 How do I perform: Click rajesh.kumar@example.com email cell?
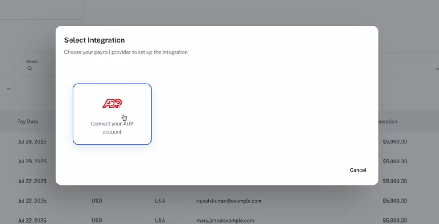(229, 201)
